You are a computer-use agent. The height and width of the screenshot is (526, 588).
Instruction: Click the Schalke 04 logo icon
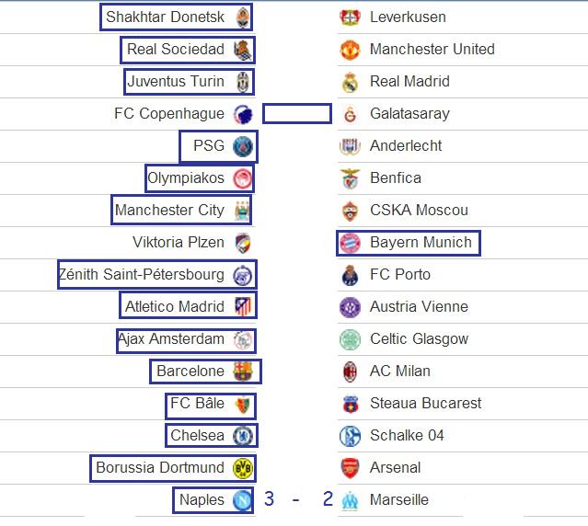coord(350,436)
